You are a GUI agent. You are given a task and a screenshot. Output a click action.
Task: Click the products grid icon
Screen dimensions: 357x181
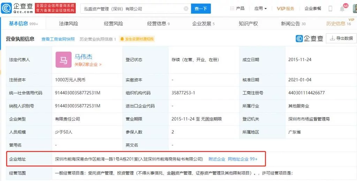tap(232, 8)
